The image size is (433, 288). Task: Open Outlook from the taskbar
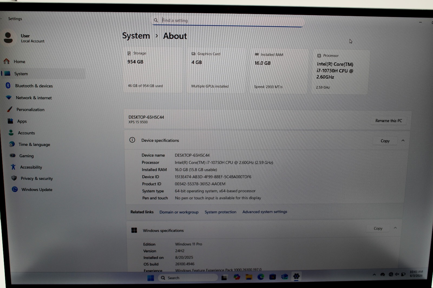pos(284,276)
